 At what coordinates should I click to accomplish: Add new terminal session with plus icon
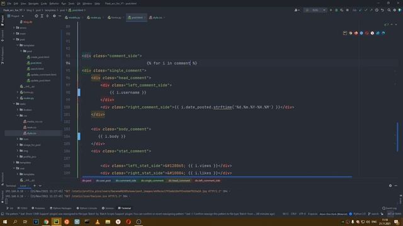(35, 186)
